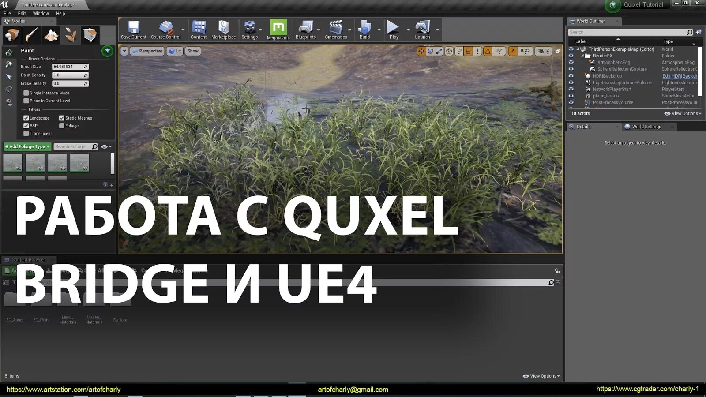Select the translate gizmo in viewport

coord(421,51)
